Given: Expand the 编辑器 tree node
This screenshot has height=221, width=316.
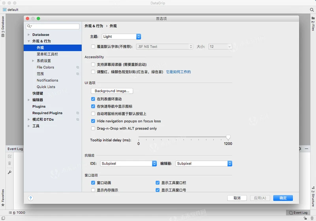Looking at the screenshot, I should pos(28,100).
